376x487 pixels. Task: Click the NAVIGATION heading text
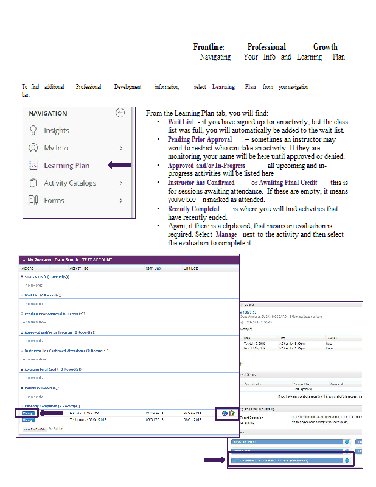(48, 113)
